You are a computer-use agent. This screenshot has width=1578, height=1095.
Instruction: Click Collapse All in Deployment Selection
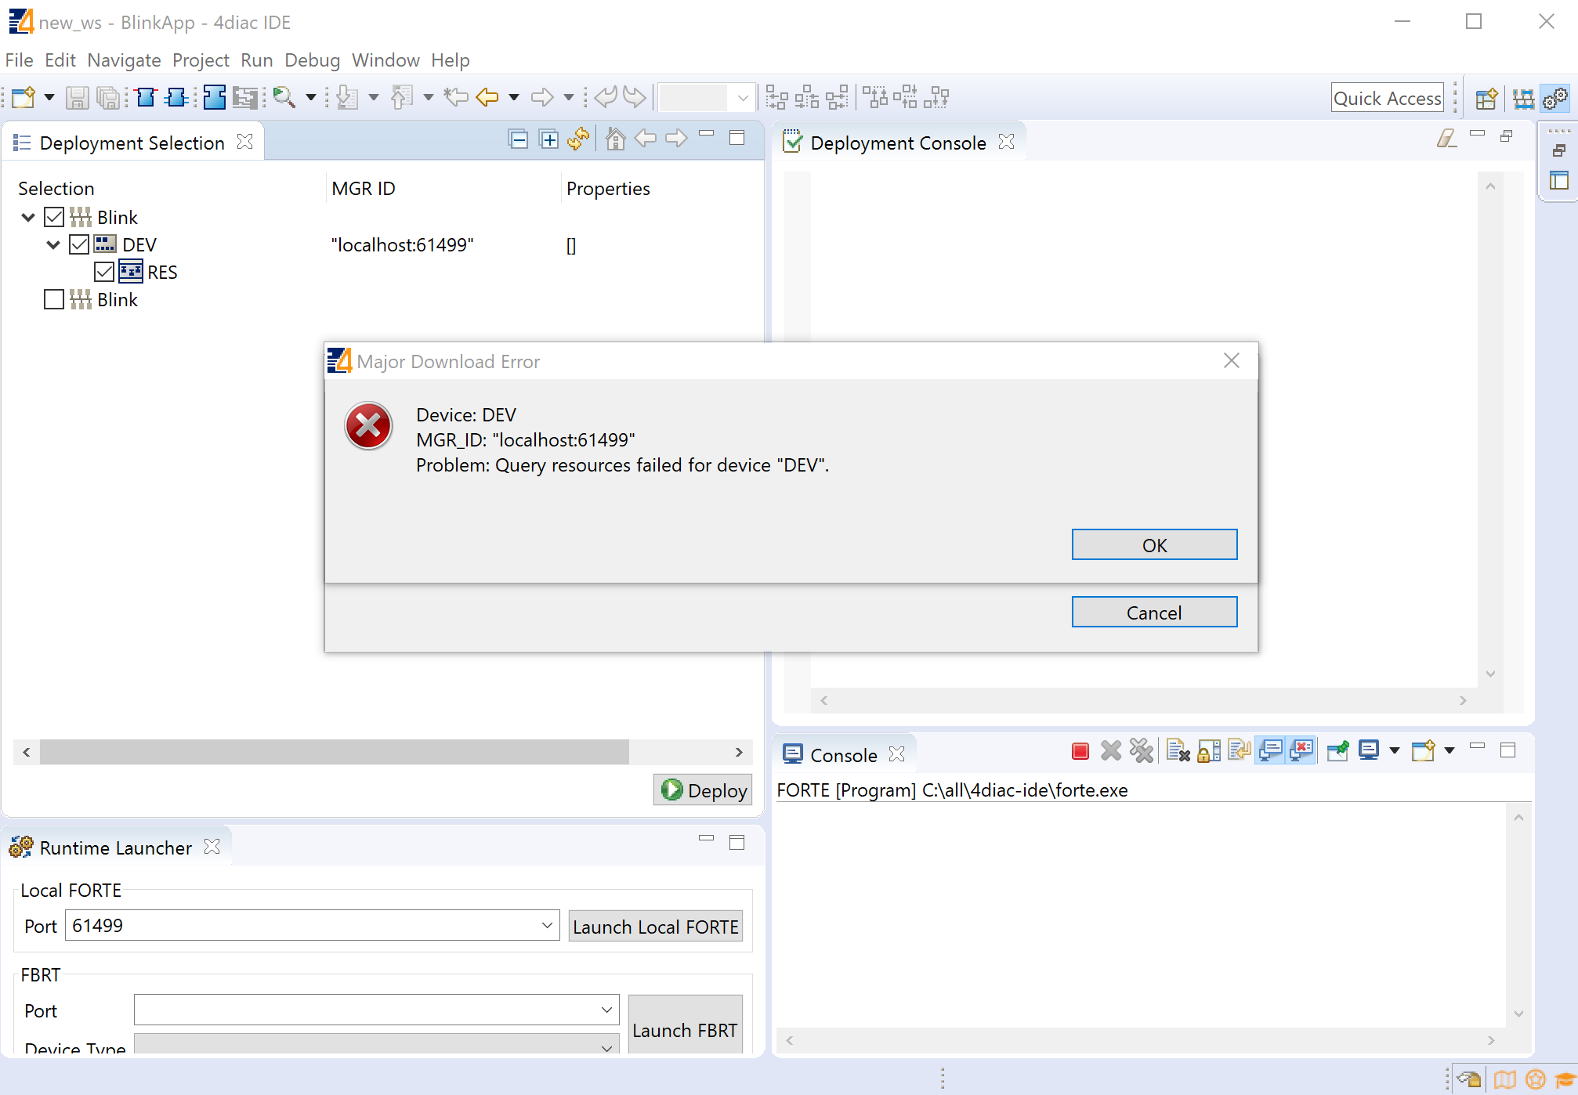[518, 139]
